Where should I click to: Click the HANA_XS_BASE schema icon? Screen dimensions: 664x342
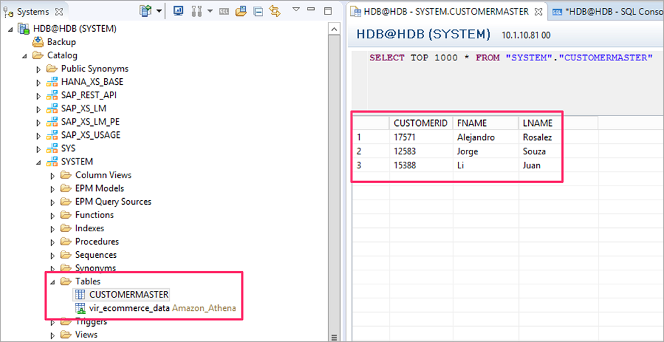52,82
